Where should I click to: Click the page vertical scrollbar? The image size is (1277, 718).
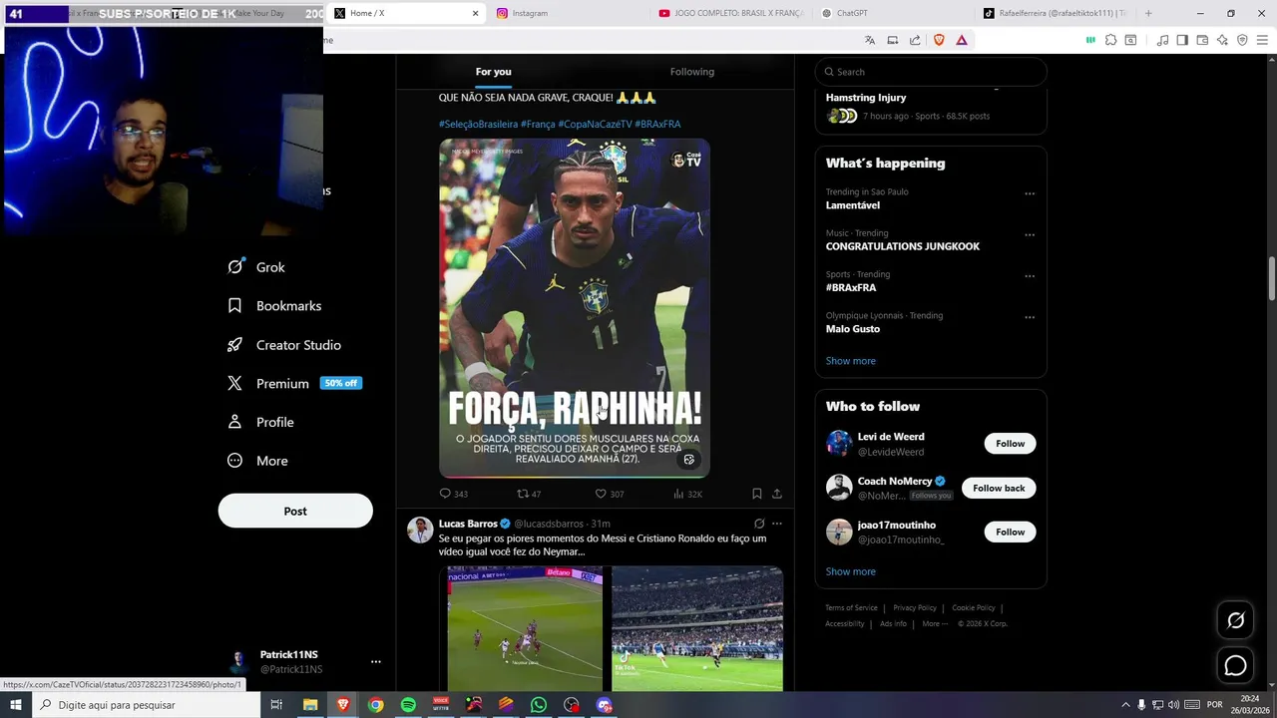pos(1272,279)
